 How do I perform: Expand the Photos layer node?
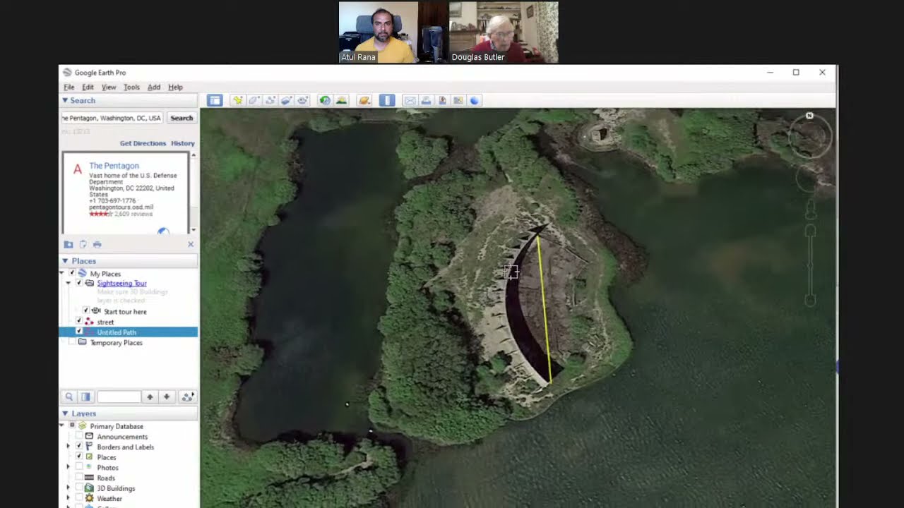(69, 467)
